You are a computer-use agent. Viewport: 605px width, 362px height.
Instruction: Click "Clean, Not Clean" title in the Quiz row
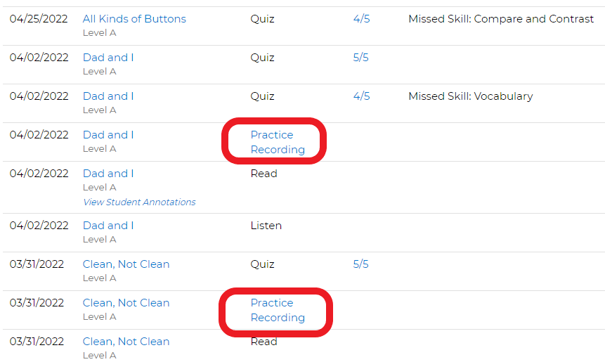126,264
